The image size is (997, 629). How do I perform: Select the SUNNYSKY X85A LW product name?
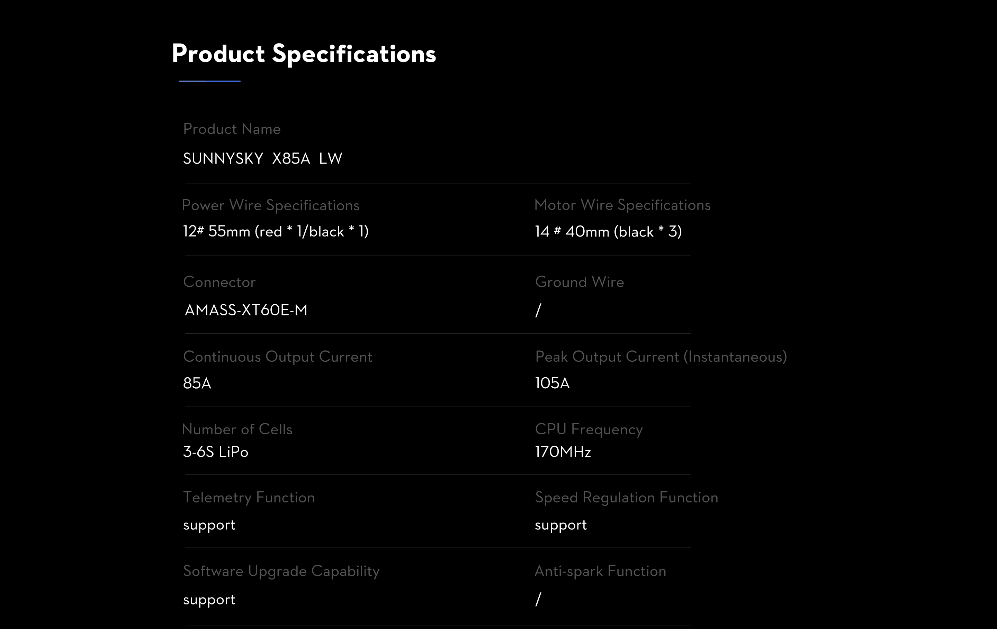[262, 158]
